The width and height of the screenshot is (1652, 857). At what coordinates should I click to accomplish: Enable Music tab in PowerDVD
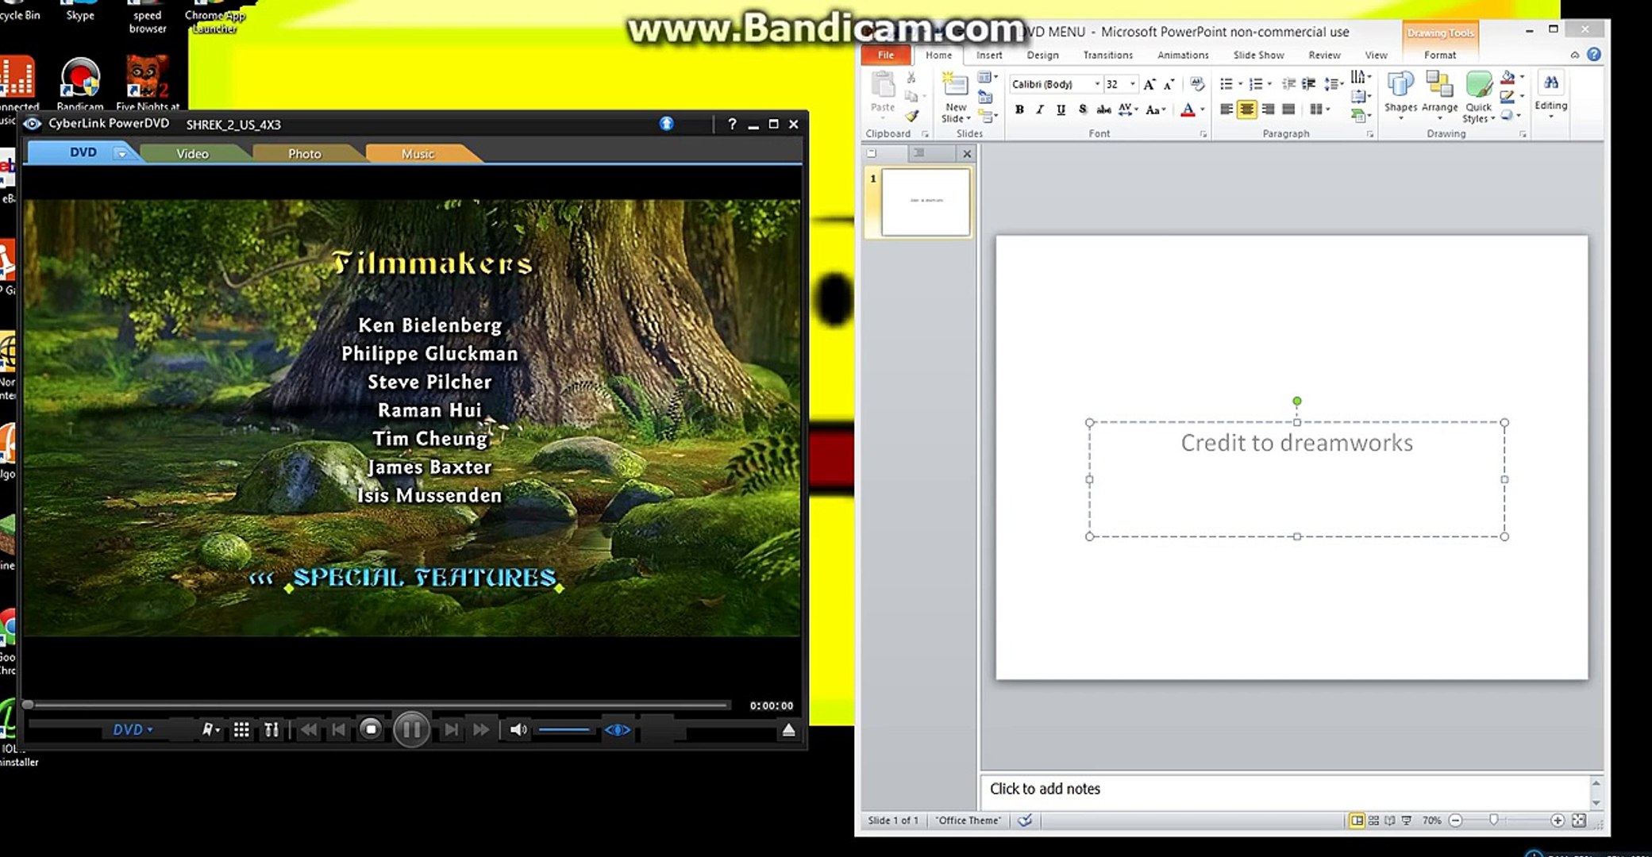418,153
